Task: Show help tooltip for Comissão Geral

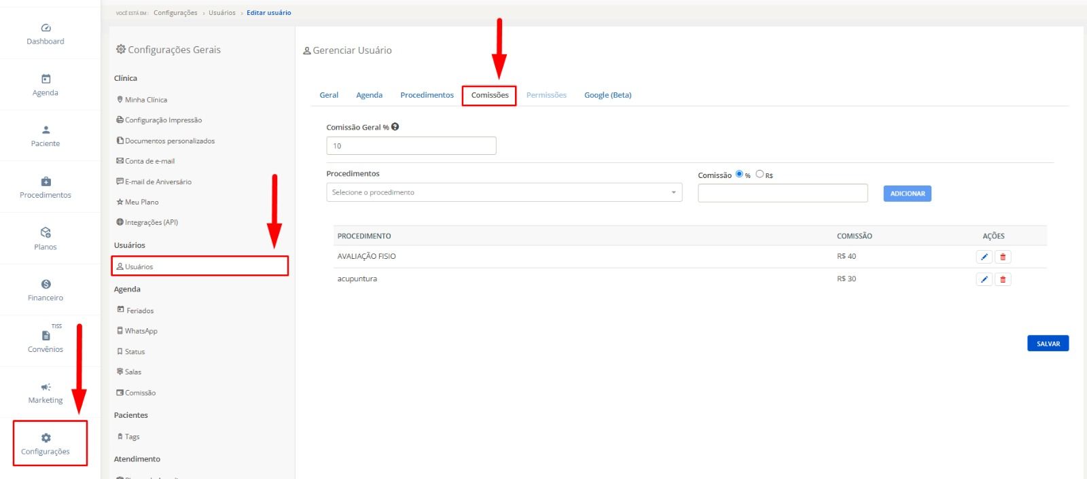Action: pos(395,126)
